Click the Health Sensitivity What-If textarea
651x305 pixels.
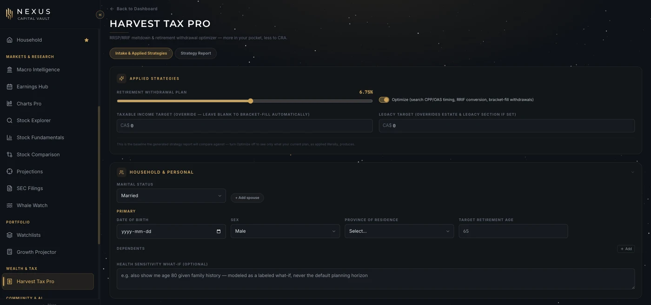376,279
